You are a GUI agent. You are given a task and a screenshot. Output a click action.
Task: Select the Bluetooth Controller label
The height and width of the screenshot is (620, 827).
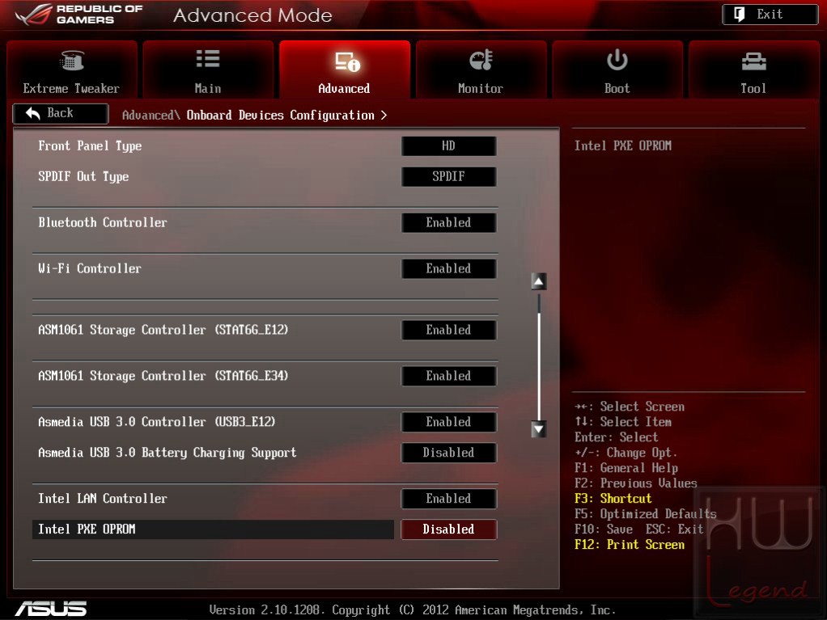pyautogui.click(x=102, y=222)
